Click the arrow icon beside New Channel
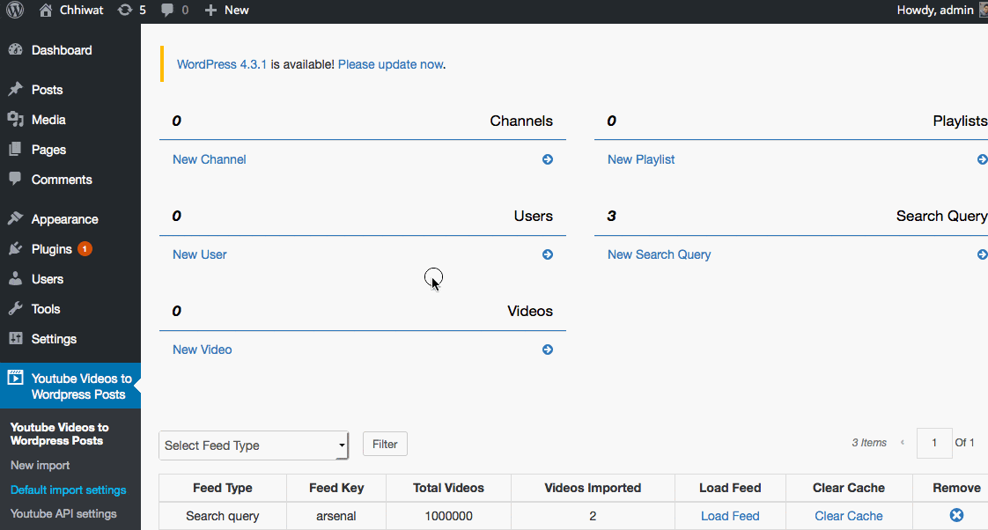 coord(548,159)
